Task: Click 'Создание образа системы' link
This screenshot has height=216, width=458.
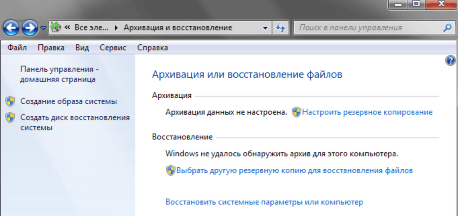Action: point(69,101)
